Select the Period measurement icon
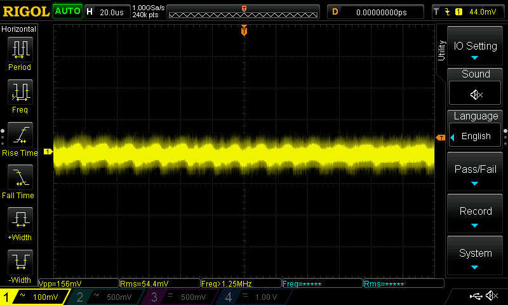Screen dimensions: 508x305 (x=20, y=50)
